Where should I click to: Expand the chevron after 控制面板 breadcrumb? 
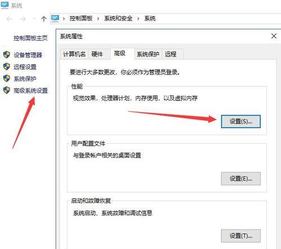98,19
